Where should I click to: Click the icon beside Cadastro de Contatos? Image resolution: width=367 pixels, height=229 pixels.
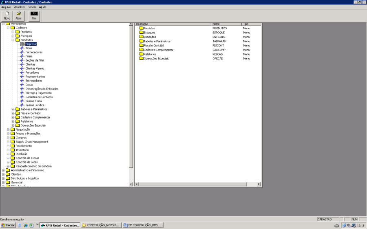22,97
